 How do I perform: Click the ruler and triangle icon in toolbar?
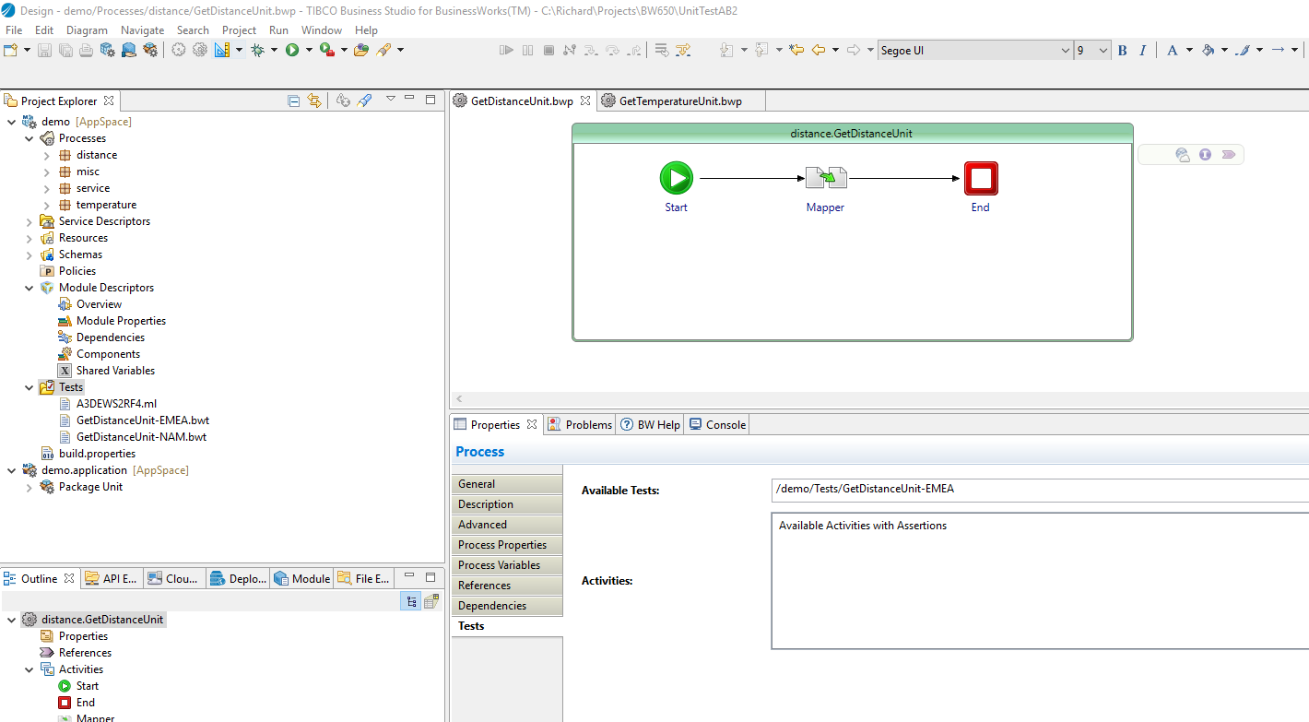(222, 50)
